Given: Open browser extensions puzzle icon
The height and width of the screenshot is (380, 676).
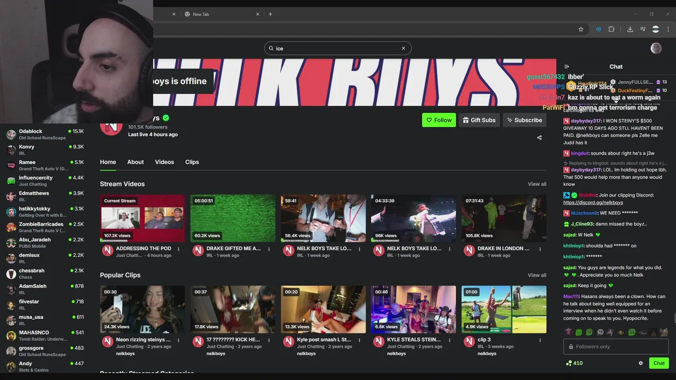Looking at the screenshot, I should (x=612, y=29).
